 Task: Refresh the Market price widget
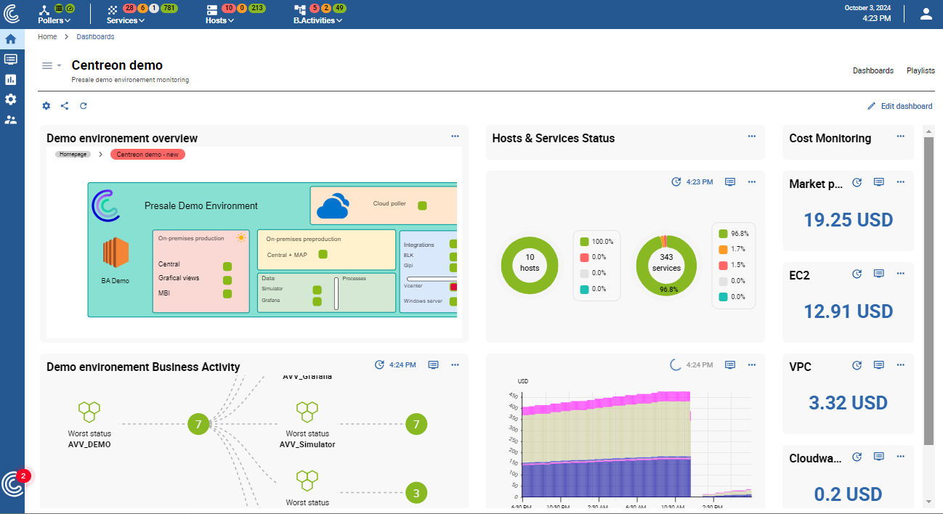click(x=857, y=182)
